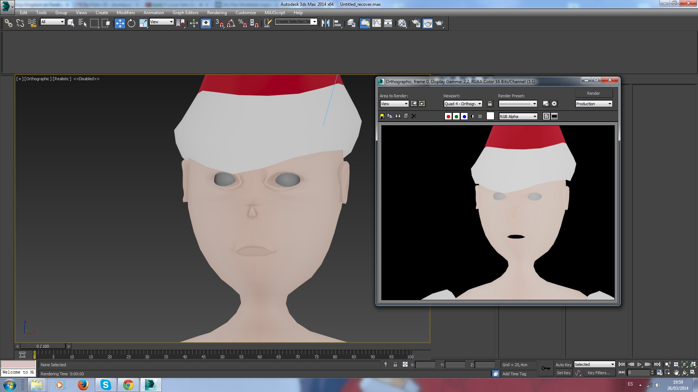The image size is (698, 392).
Task: Click the white background color swatch
Action: pos(490,116)
